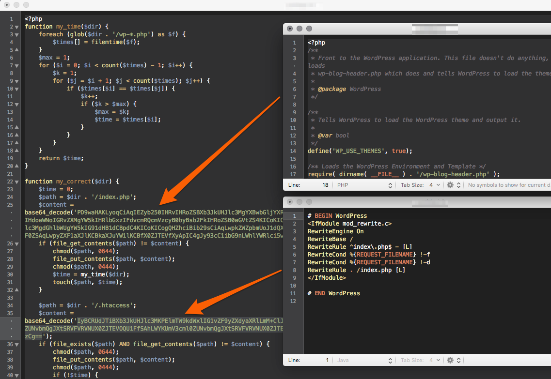Click 'RewriteEngine On' line
This screenshot has height=379, width=551.
click(x=335, y=231)
